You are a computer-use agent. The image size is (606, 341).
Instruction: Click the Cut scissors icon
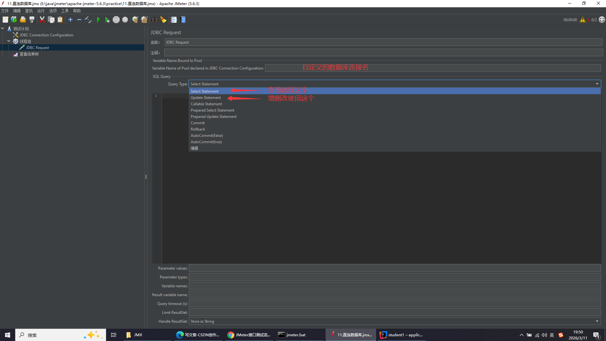point(42,20)
